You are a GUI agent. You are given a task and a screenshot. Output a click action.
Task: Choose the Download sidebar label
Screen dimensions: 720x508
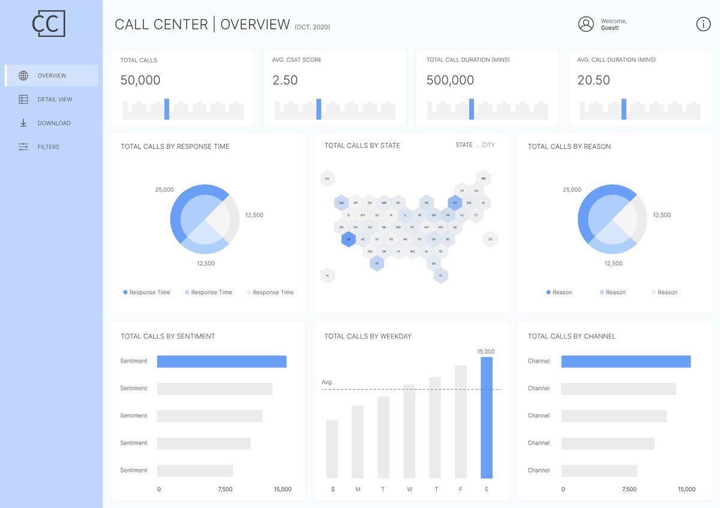(54, 123)
